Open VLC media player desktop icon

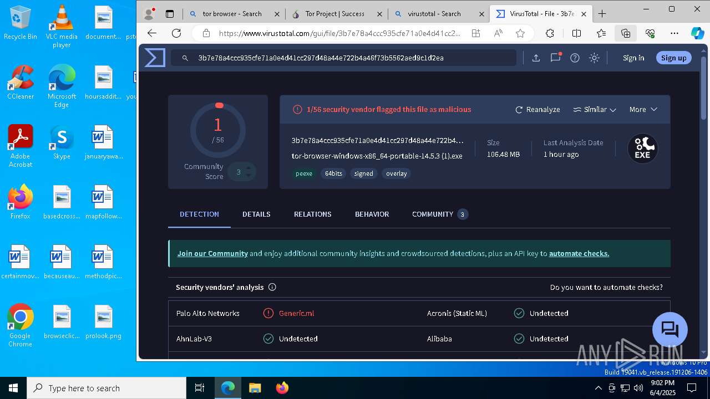pos(62,27)
